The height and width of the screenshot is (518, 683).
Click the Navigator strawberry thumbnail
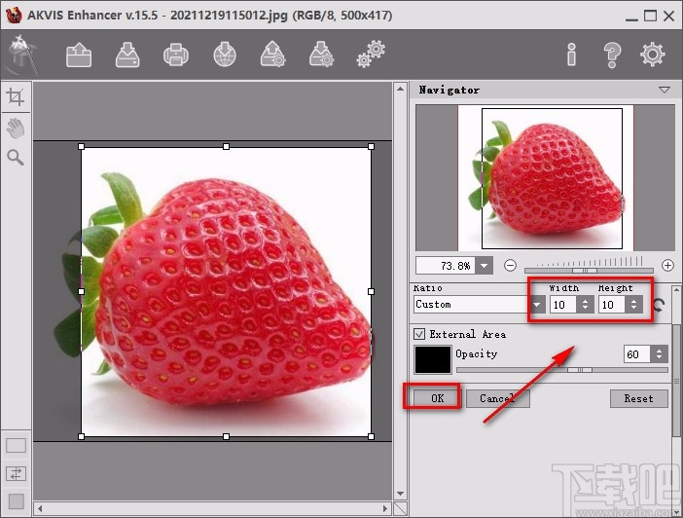[x=546, y=178]
